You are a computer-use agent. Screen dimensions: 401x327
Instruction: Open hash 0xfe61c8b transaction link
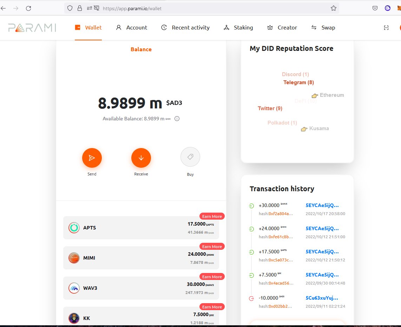coord(281,237)
